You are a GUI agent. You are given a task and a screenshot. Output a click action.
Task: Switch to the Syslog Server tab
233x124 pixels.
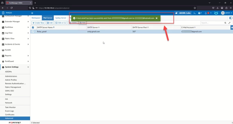(61, 18)
